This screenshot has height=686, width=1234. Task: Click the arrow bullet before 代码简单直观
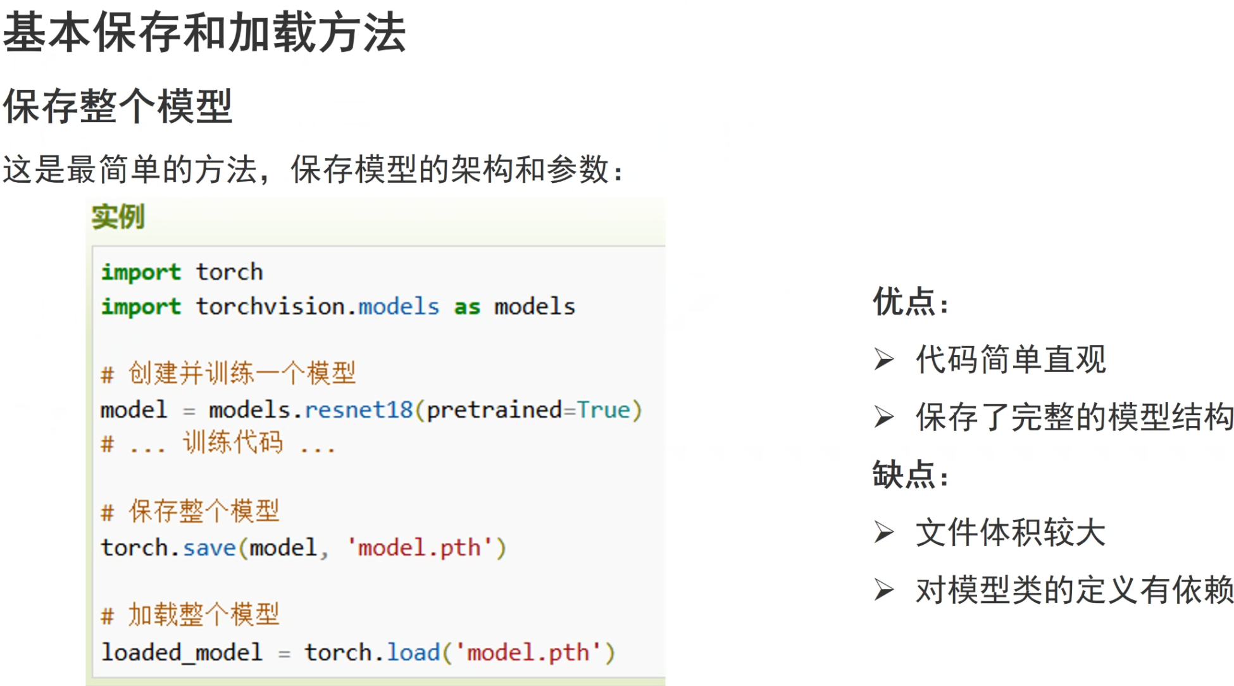tap(884, 359)
